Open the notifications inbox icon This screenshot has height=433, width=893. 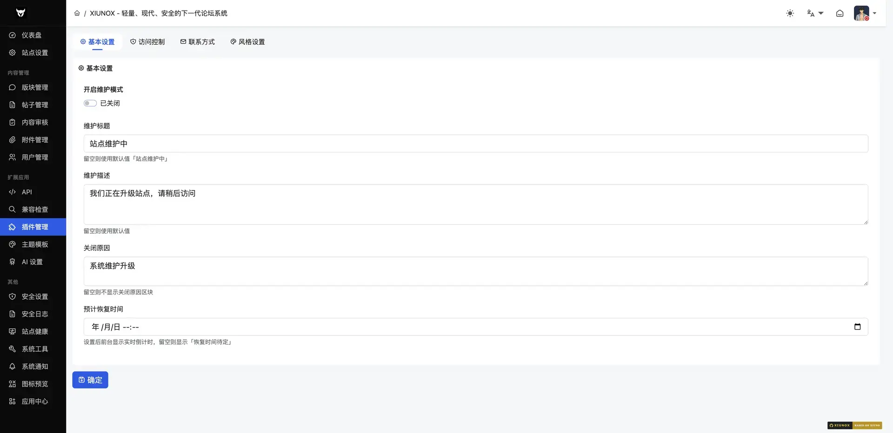pyautogui.click(x=840, y=13)
